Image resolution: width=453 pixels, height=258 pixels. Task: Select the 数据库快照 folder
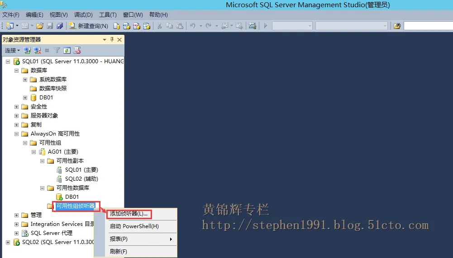(x=53, y=88)
